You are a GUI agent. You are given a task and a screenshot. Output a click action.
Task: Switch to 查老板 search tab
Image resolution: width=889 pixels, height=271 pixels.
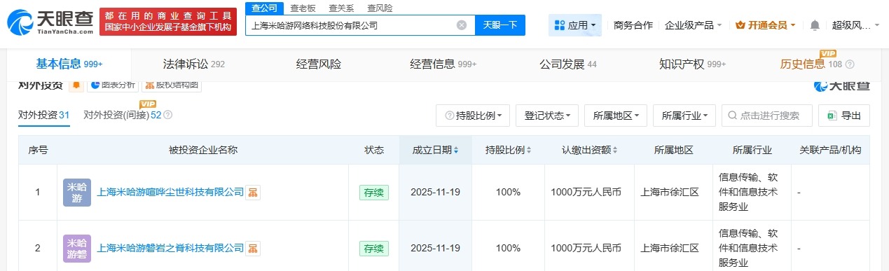(x=302, y=8)
